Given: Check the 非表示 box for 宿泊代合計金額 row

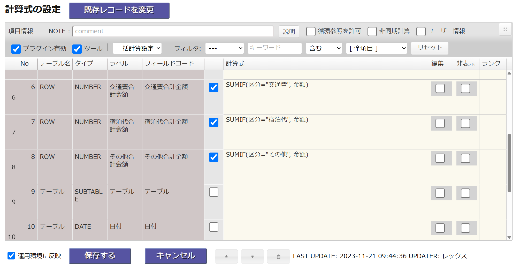Looking at the screenshot, I should click(465, 123).
